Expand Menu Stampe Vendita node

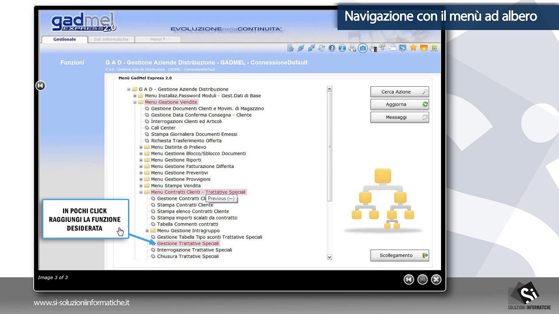pos(141,186)
